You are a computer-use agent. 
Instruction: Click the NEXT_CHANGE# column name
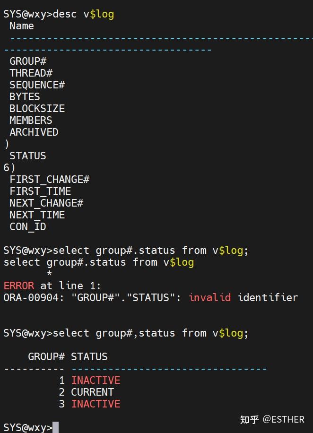[x=46, y=203]
